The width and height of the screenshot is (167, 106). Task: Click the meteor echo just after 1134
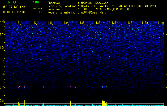tap(70, 87)
